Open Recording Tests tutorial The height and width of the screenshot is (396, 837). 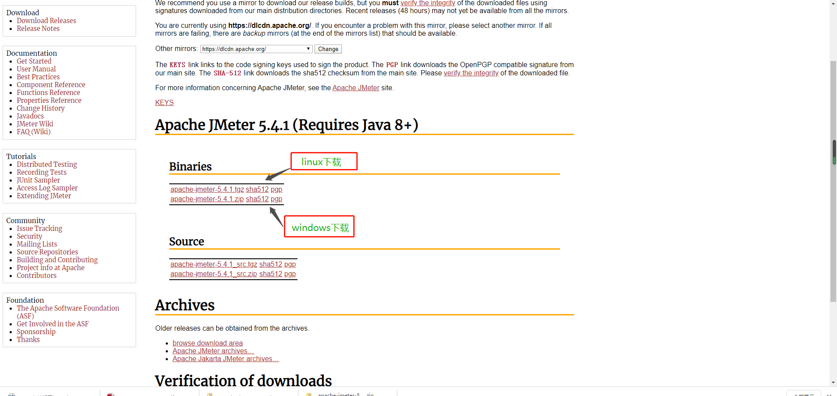pos(41,172)
